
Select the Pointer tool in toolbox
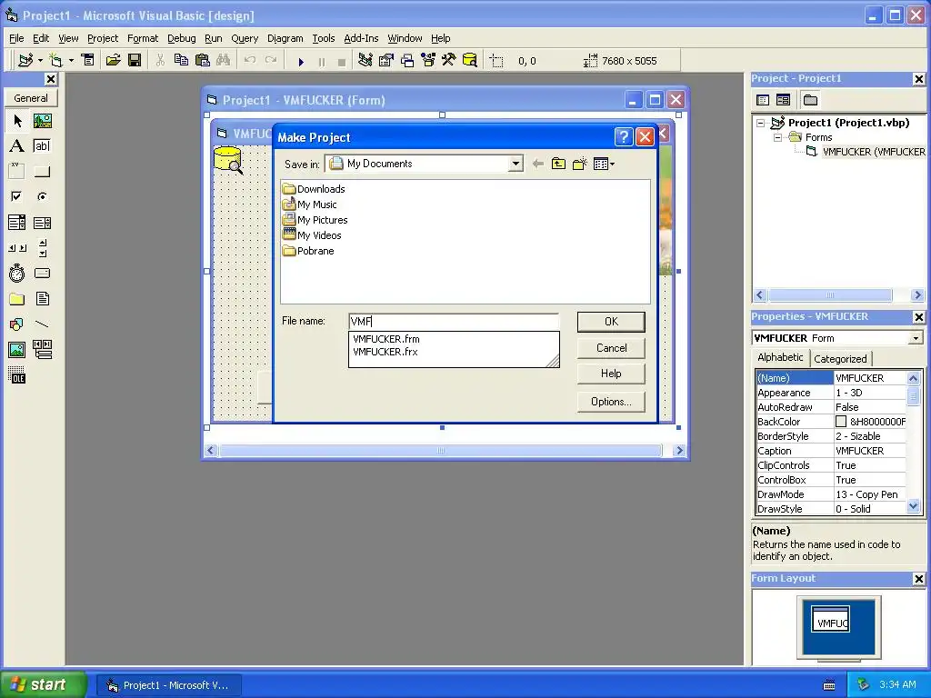coord(17,121)
